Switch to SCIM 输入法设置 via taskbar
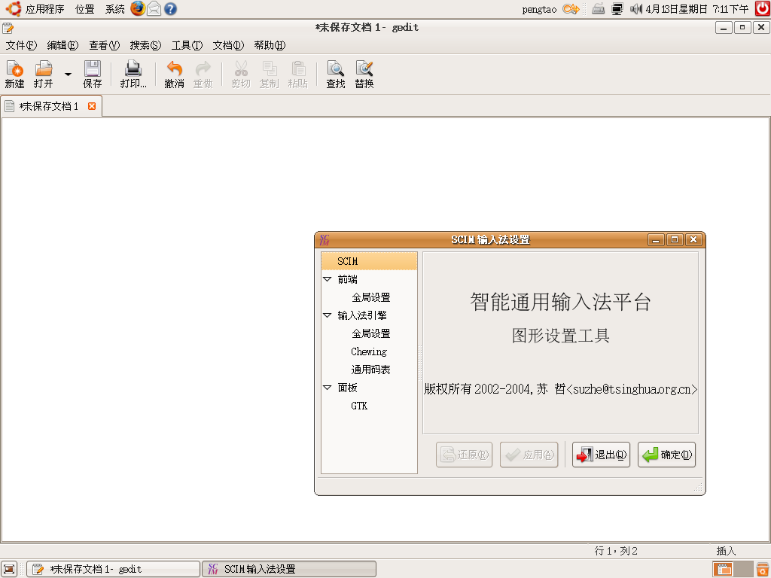The height and width of the screenshot is (578, 771). pyautogui.click(x=289, y=569)
